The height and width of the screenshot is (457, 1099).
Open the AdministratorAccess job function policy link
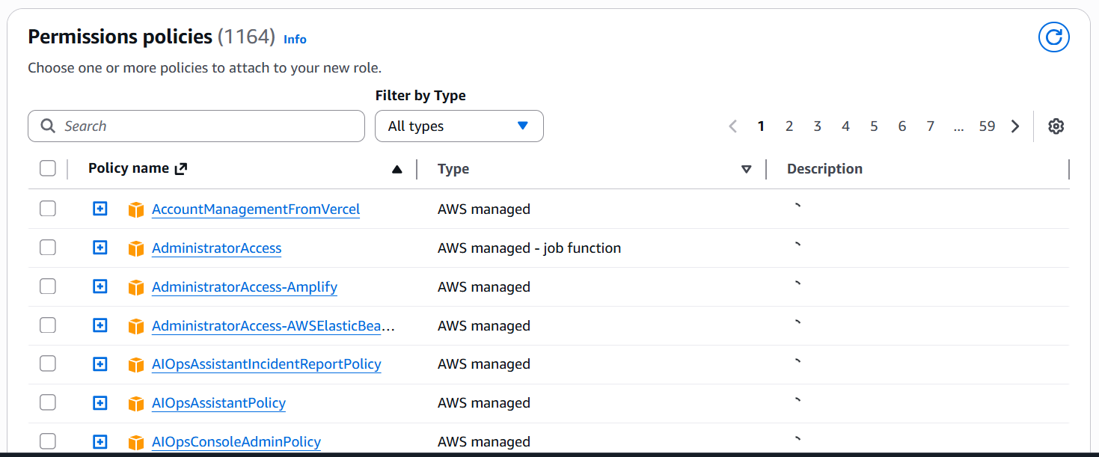(217, 248)
